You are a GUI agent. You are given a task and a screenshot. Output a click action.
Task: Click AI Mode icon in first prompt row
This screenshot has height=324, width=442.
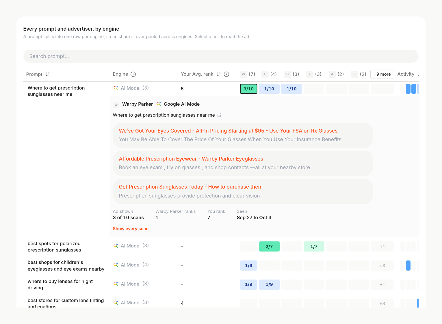coord(116,88)
